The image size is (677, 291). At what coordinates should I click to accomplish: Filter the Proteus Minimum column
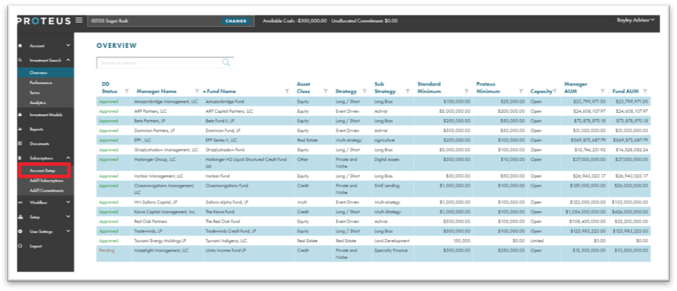tap(521, 91)
